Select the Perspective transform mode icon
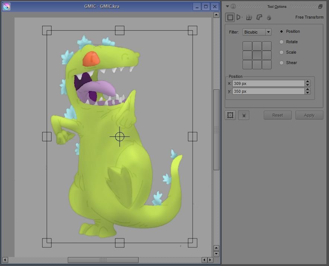The image size is (329, 266). pyautogui.click(x=239, y=17)
